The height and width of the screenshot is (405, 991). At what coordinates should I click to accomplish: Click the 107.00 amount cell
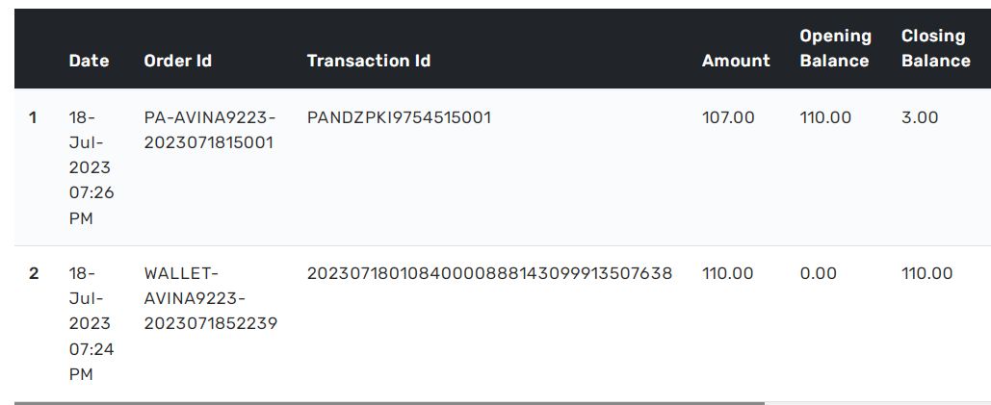(x=728, y=117)
